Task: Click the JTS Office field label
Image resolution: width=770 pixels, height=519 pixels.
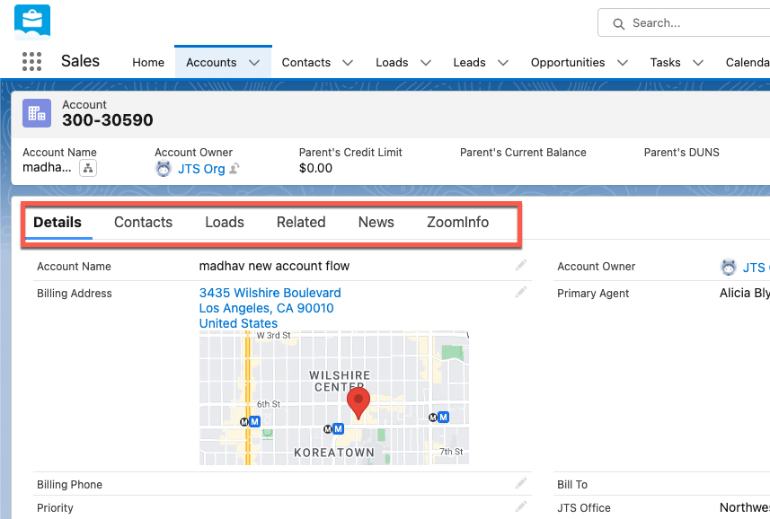Action: point(584,507)
